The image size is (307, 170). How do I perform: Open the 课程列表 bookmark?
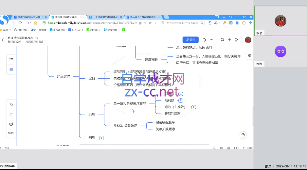pos(111,30)
